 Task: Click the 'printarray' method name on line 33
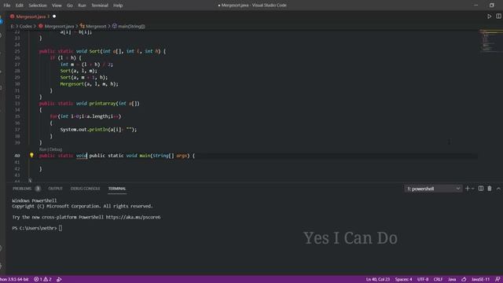(102, 104)
